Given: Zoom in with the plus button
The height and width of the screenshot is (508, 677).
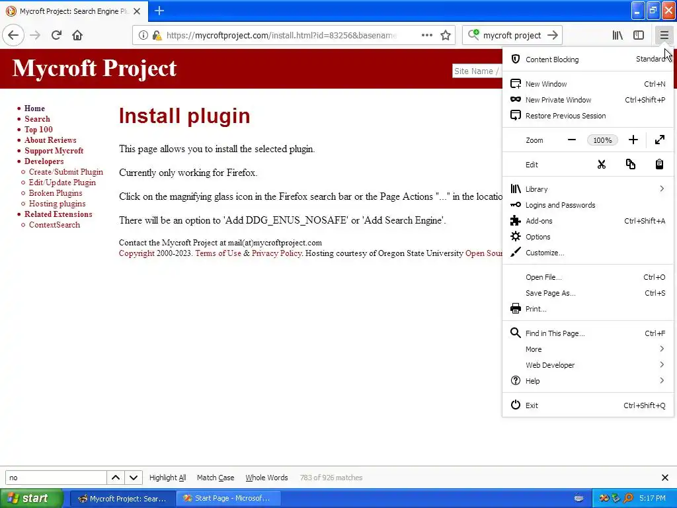Looking at the screenshot, I should [x=633, y=140].
